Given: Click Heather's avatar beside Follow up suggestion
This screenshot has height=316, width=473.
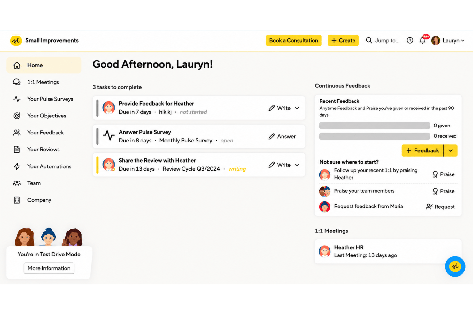Looking at the screenshot, I should click(325, 174).
